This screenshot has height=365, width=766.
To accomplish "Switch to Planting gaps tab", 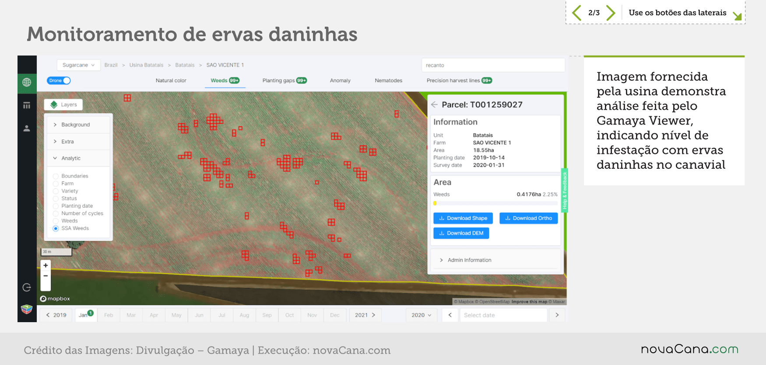I will (x=285, y=80).
